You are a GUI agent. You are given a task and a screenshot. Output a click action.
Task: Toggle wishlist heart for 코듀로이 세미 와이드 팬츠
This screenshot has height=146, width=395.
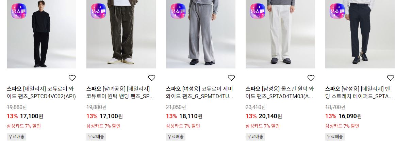pyautogui.click(x=231, y=78)
